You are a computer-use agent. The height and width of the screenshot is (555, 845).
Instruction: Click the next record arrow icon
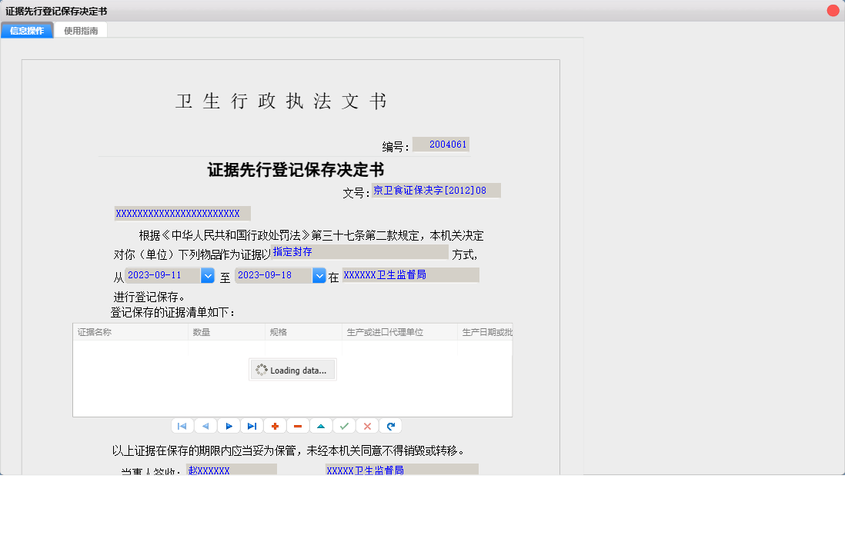(229, 425)
